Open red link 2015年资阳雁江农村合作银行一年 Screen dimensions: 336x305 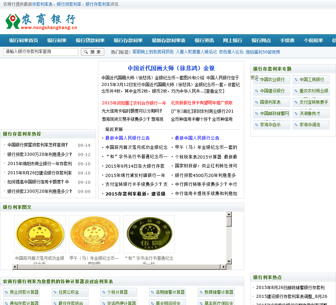click(134, 103)
